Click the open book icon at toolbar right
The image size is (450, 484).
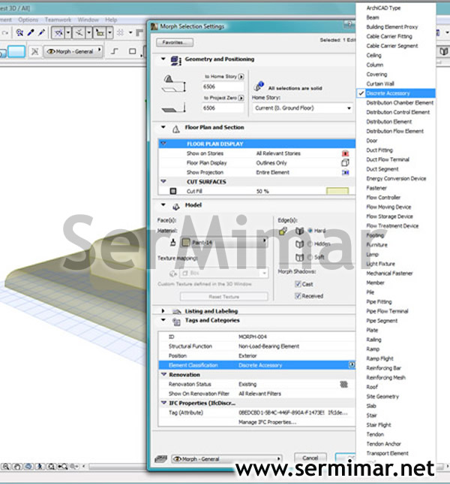point(444,51)
